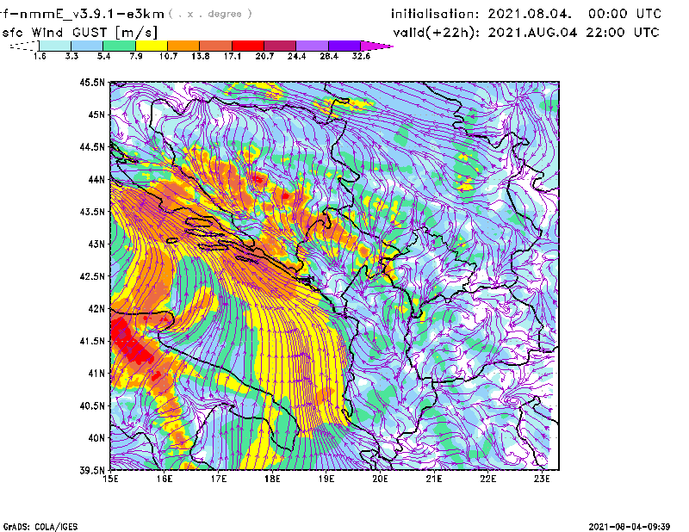Screen dimensions: 689x532
Task: Click the legend value 28.4
Action: point(329,56)
